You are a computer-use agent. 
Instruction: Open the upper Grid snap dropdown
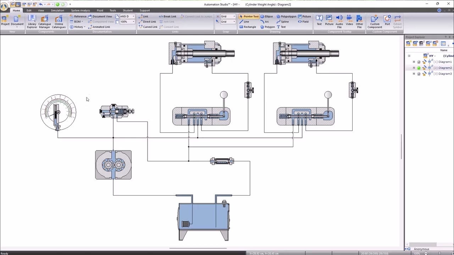[x=234, y=16]
